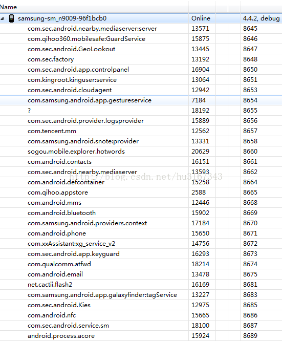
Task: Click the phone device icon
Action: tap(12, 18)
